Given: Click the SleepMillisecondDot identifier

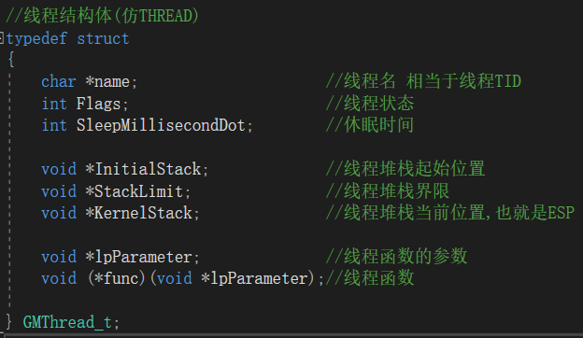Looking at the screenshot, I should click(161, 125).
